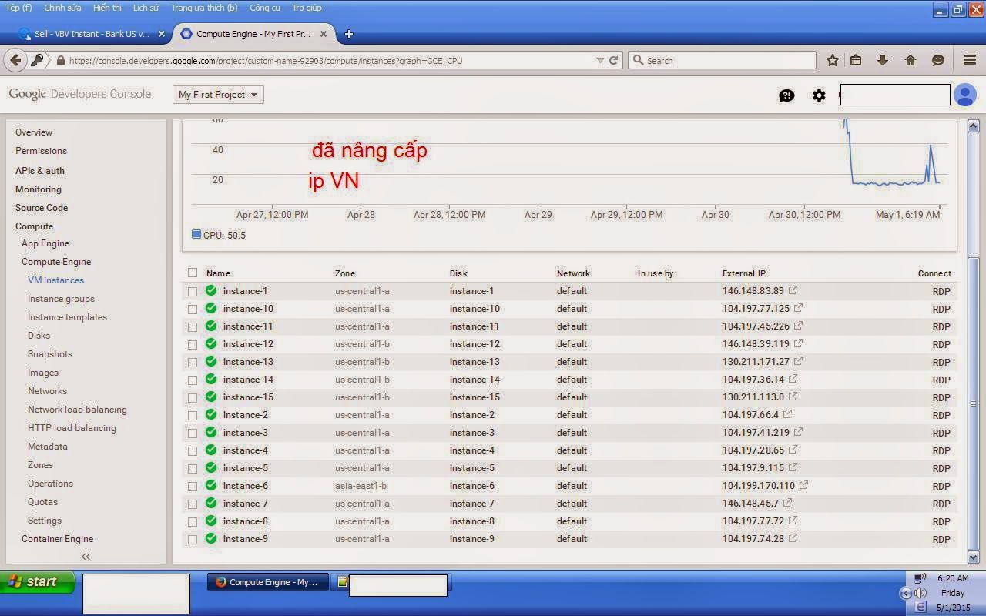Check the box for instance-10
The image size is (986, 616).
click(193, 309)
